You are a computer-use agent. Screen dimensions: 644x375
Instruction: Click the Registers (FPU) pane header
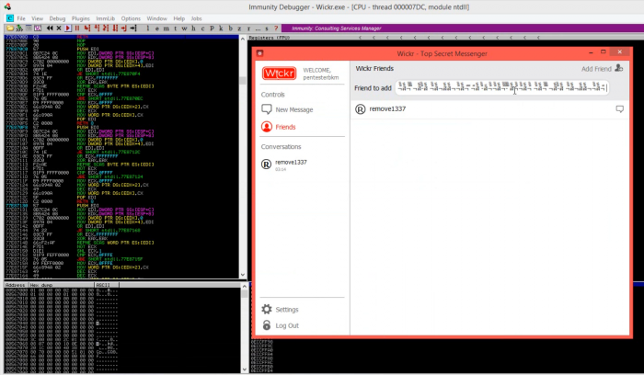[270, 38]
